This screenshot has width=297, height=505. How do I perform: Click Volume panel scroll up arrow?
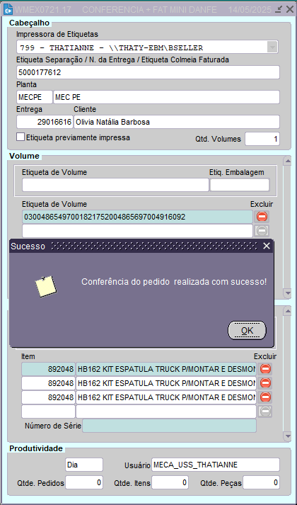point(286,161)
